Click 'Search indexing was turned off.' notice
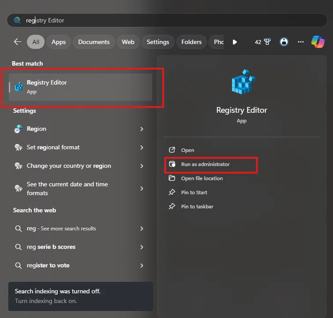333x318 pixels. coord(57,291)
